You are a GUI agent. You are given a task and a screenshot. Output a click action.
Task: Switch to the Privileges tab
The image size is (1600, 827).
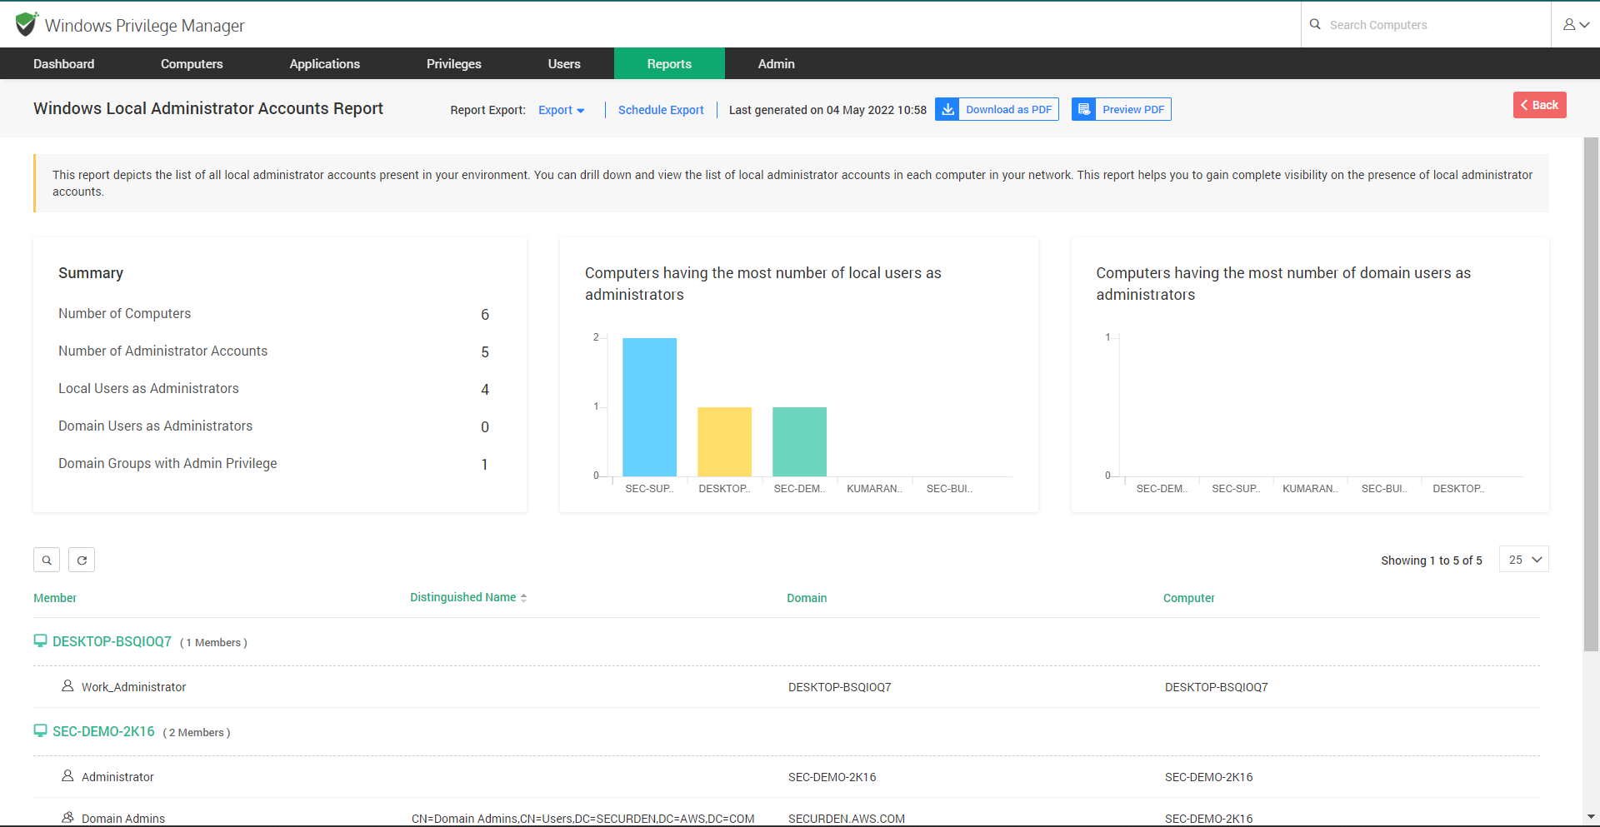[453, 63]
